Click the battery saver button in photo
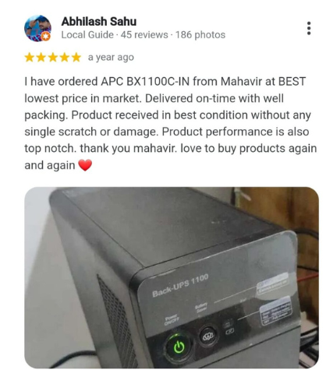Image resolution: width=333 pixels, height=384 pixels. point(207,336)
